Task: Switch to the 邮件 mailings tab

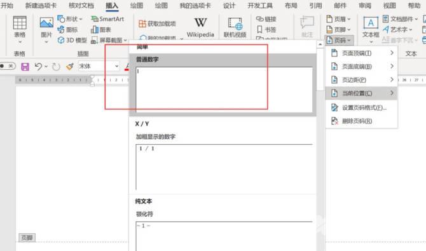Action: 340,6
